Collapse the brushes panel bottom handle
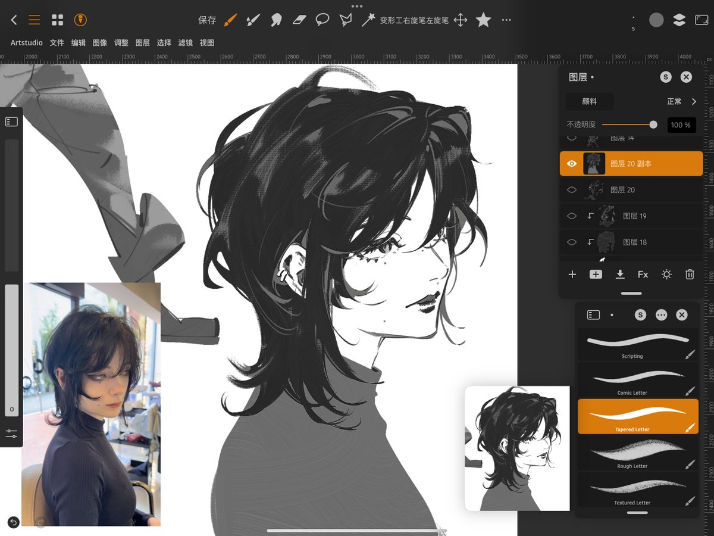Viewport: 714px width, 536px height. pyautogui.click(x=637, y=512)
